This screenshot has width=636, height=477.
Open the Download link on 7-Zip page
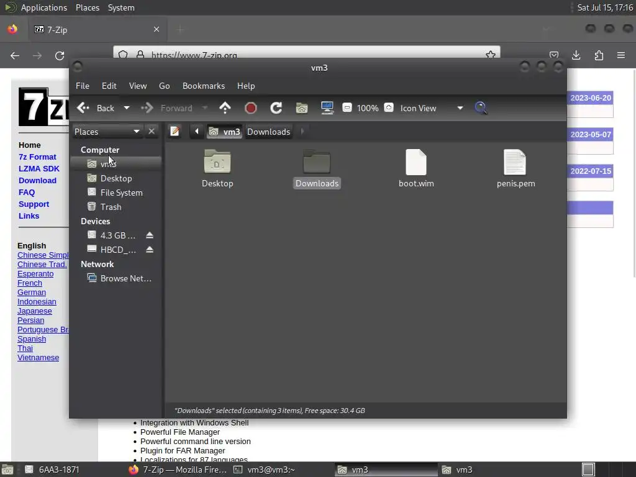pos(37,181)
